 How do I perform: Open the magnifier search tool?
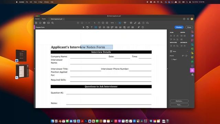53,23
